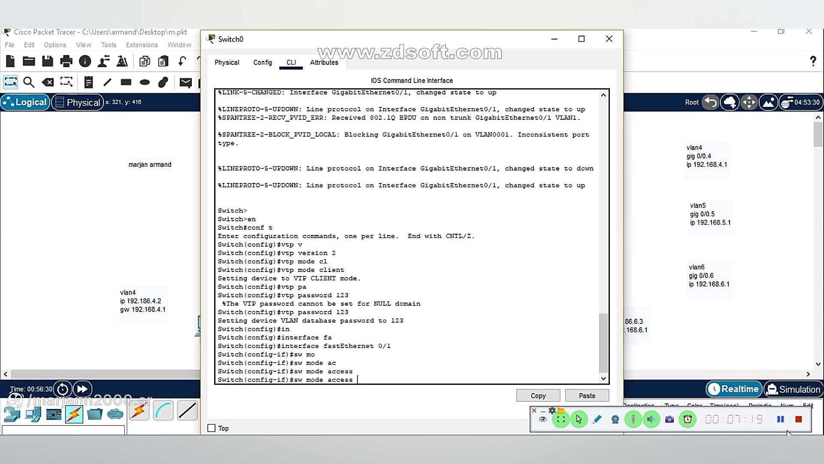The image size is (824, 464).
Task: Toggle recorder microphone capture
Action: coord(633,419)
